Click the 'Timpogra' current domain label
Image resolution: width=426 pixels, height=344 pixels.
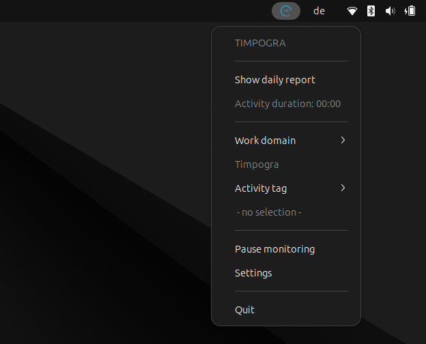(257, 164)
